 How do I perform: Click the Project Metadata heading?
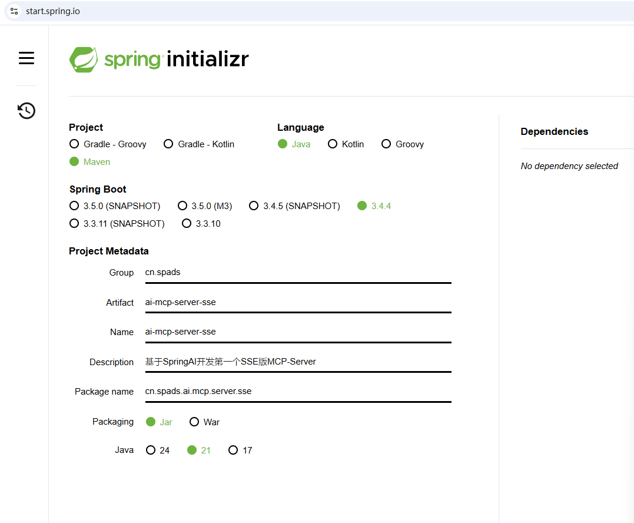click(109, 251)
